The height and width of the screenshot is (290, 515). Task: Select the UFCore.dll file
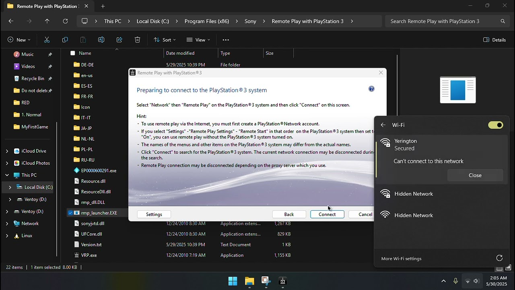[x=91, y=234]
